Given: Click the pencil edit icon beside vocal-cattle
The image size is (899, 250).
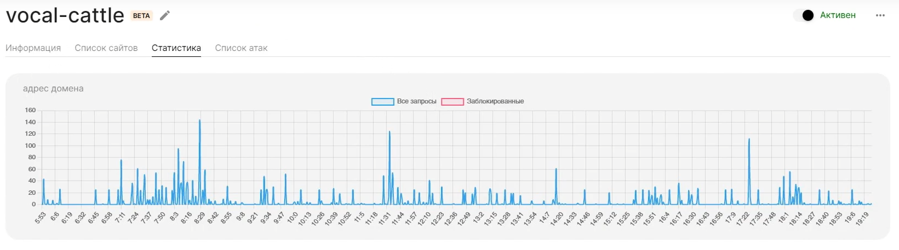Looking at the screenshot, I should pos(165,15).
